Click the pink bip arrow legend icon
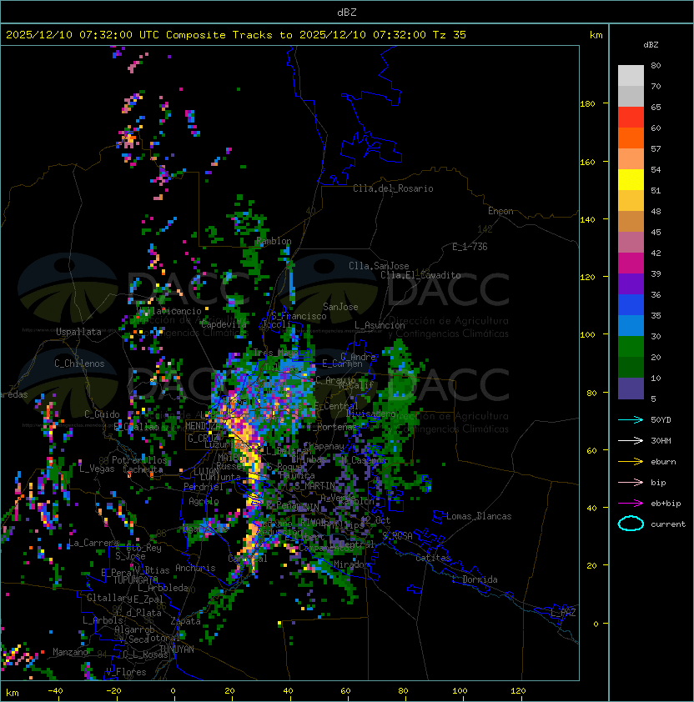The width and height of the screenshot is (694, 702). coord(631,482)
